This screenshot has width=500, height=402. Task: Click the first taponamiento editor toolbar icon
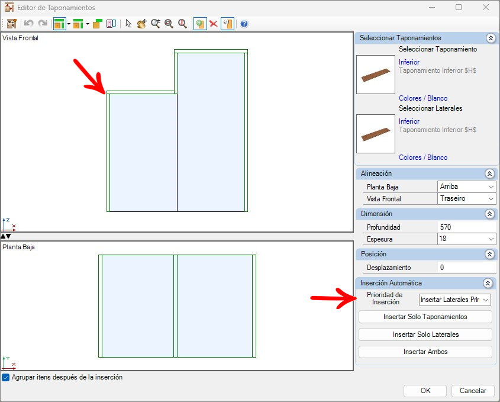pyautogui.click(x=12, y=24)
